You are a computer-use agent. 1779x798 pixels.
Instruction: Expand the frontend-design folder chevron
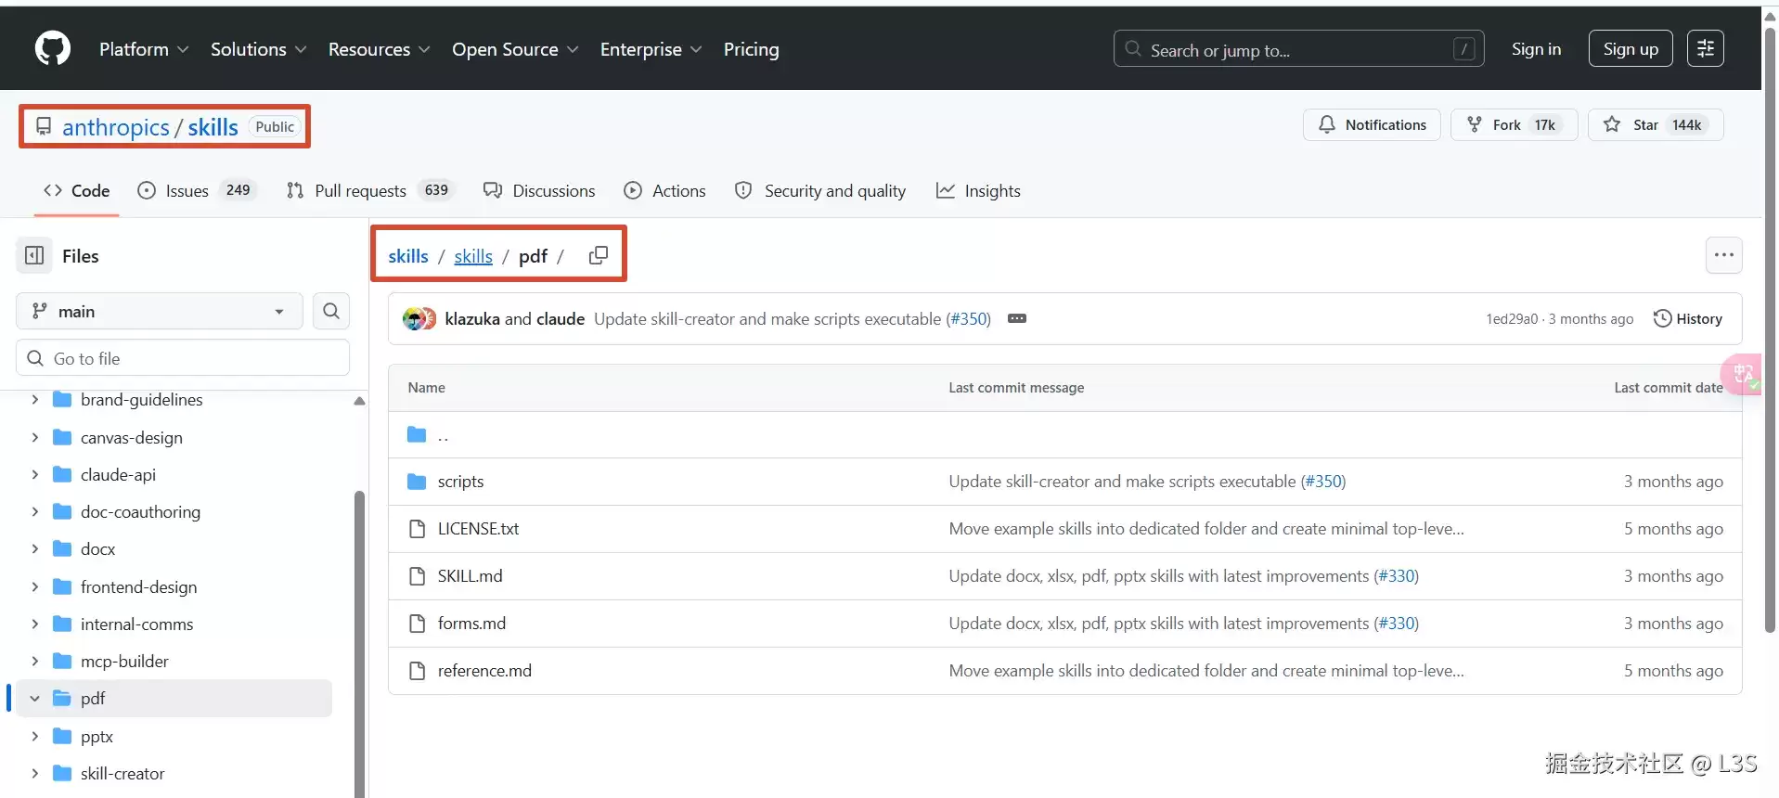click(x=34, y=586)
